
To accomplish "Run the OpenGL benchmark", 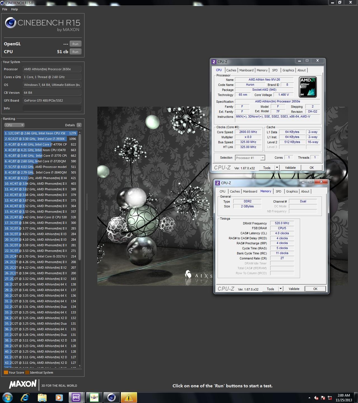I will click(x=76, y=44).
